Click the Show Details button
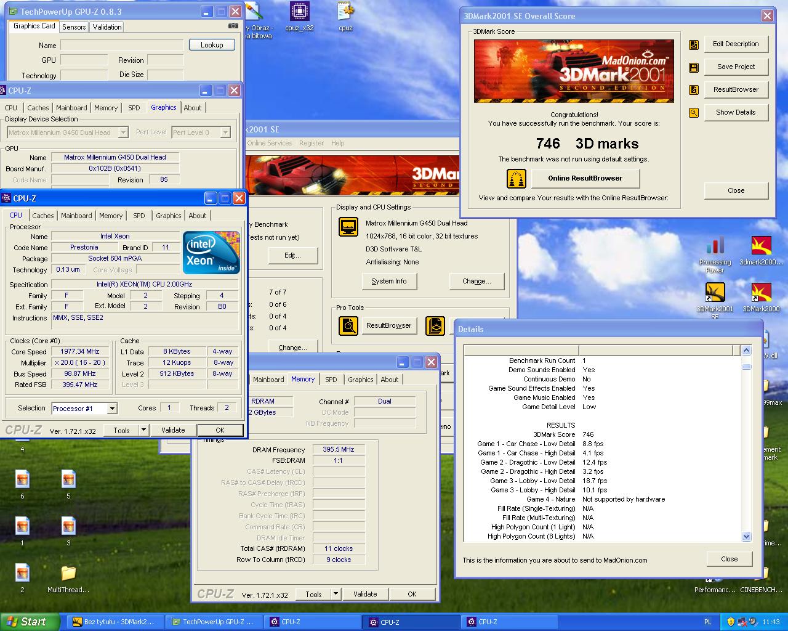Viewport: 788px width, 631px height. point(736,113)
